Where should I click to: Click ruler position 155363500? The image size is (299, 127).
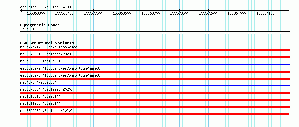[93, 13]
